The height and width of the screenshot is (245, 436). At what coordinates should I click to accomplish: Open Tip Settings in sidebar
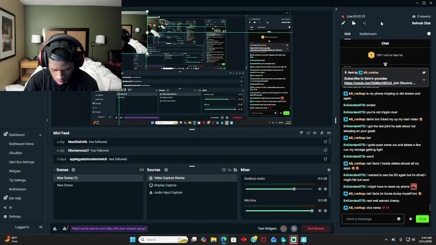[x=17, y=180]
